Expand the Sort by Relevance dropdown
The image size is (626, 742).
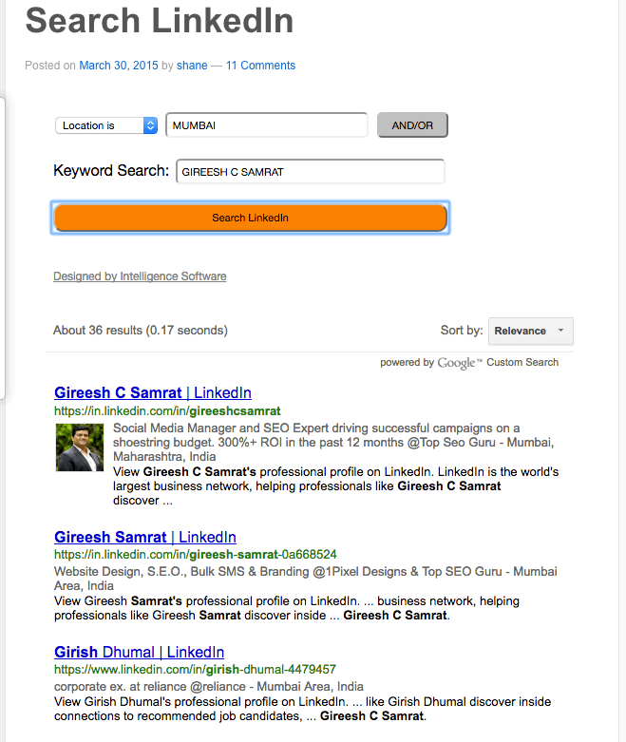tap(530, 331)
